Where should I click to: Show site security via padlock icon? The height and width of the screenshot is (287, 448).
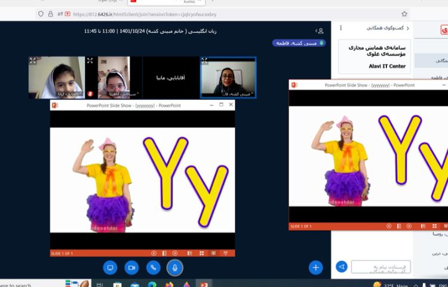50,14
